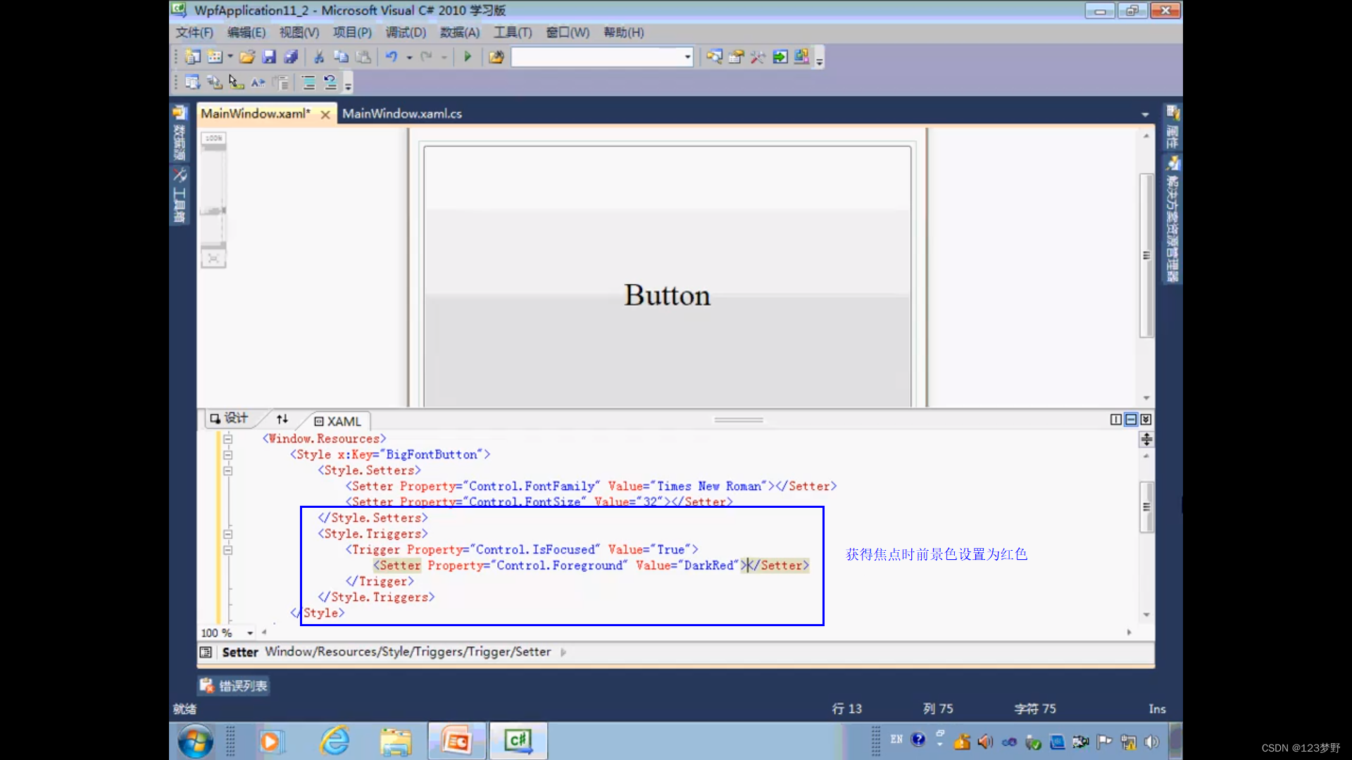Click the Setter breadcrumb in the tag navigator
This screenshot has height=760, width=1352.
[240, 652]
